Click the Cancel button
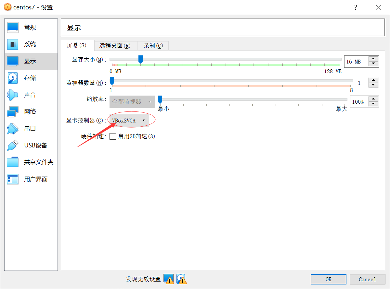390x289 pixels. coord(368,279)
